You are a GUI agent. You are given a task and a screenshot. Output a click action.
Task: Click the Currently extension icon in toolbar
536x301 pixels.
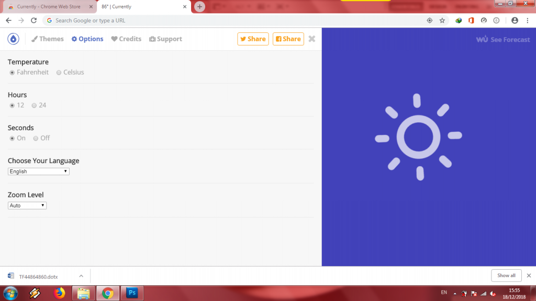(x=496, y=20)
